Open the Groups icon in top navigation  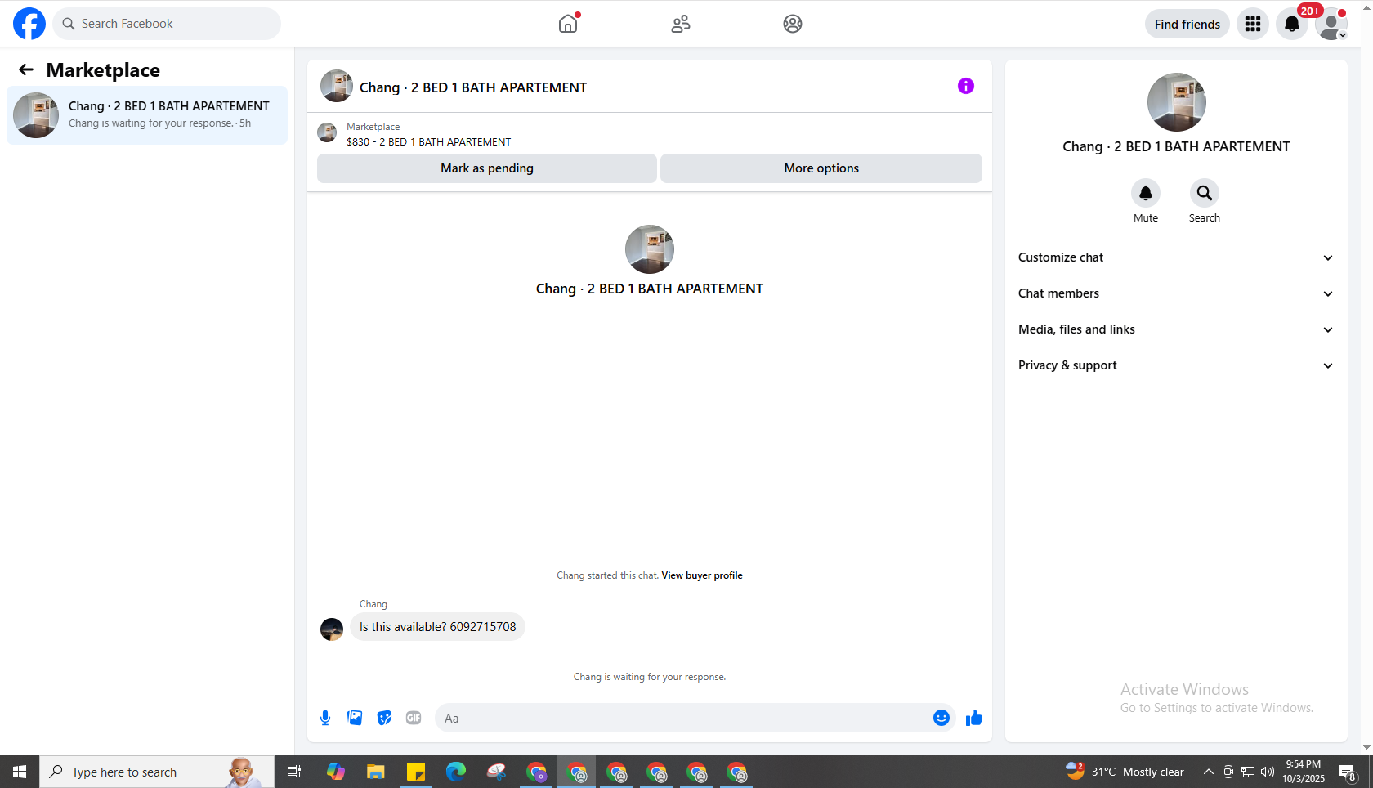(793, 24)
